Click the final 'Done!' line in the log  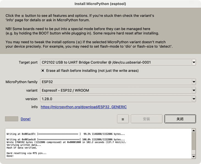10,156
